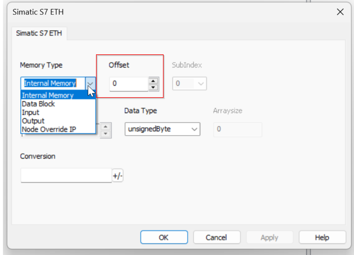Choose Node Override IP option

point(58,129)
